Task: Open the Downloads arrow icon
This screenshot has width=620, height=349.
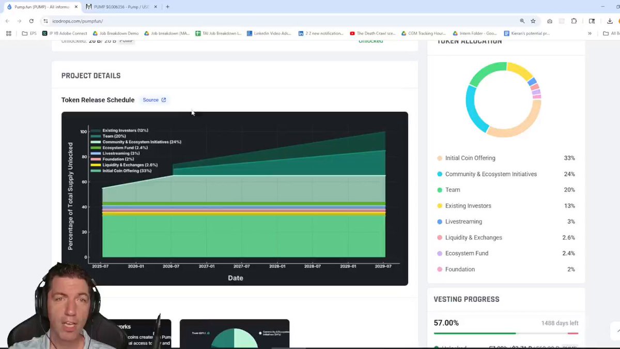Action: [x=610, y=21]
